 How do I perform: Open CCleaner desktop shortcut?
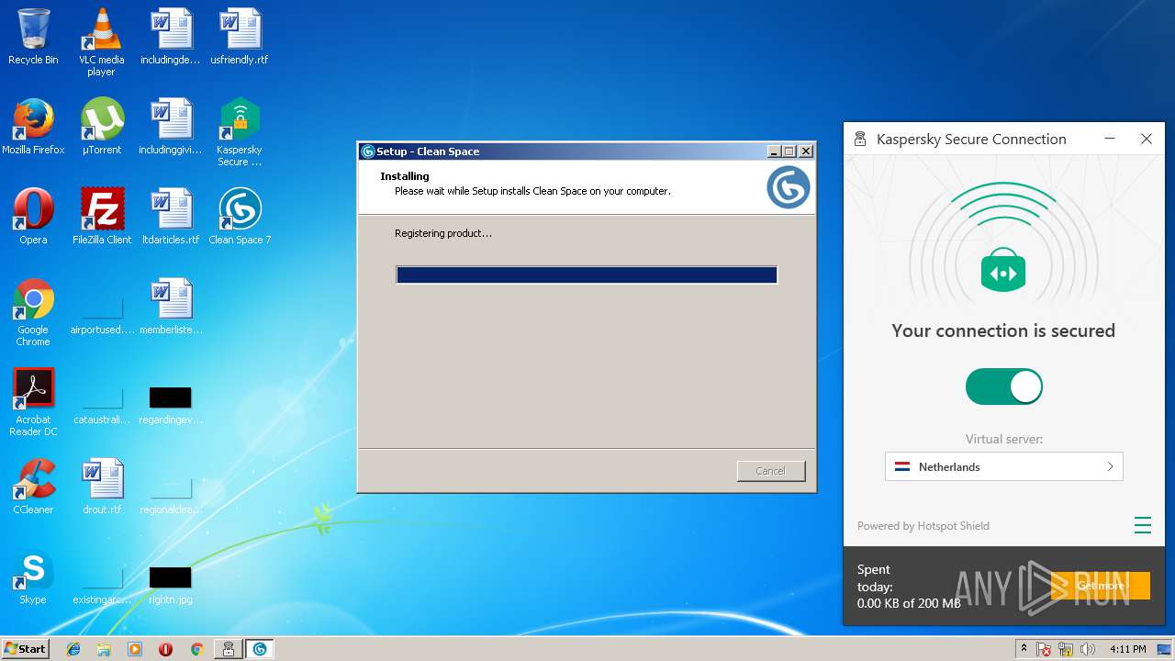[x=33, y=487]
